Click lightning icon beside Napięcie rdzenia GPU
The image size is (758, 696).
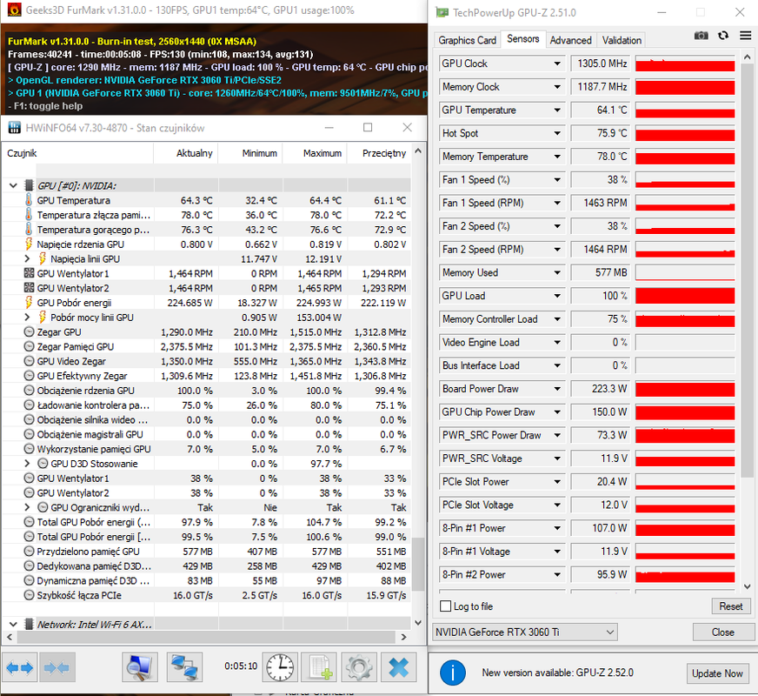click(x=29, y=244)
